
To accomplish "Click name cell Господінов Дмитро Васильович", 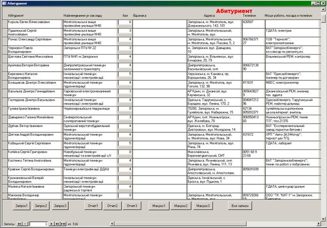I will [35, 102].
